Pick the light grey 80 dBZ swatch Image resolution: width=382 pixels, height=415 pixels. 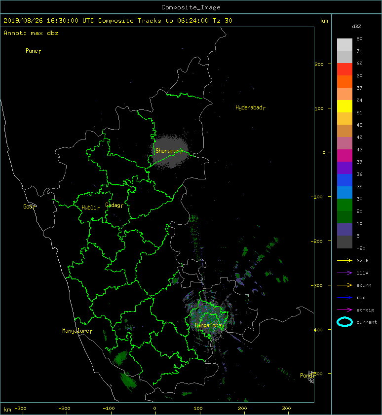coord(344,44)
